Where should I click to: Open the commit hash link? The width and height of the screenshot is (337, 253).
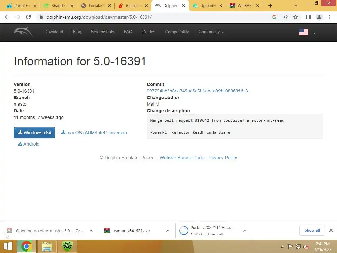pyautogui.click(x=197, y=91)
